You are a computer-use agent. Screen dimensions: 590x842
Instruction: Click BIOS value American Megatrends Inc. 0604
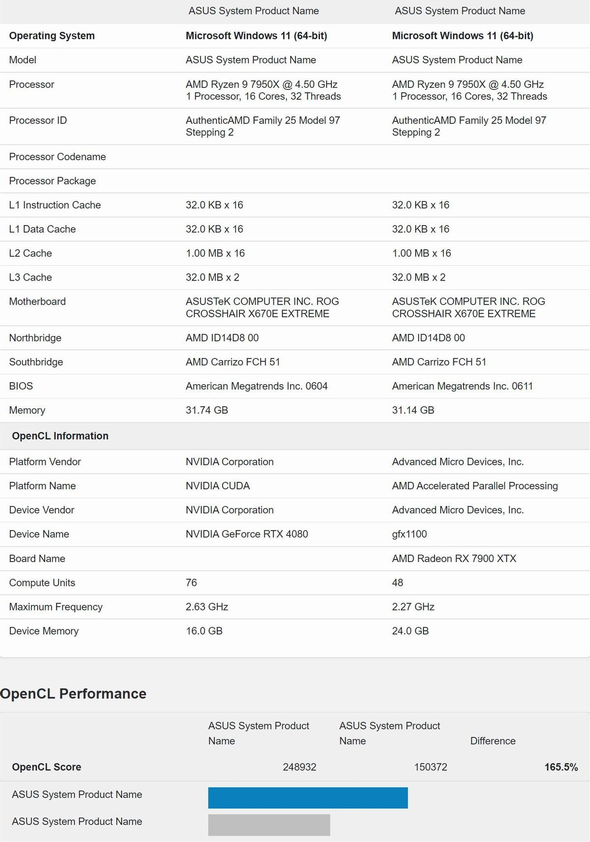click(x=257, y=386)
